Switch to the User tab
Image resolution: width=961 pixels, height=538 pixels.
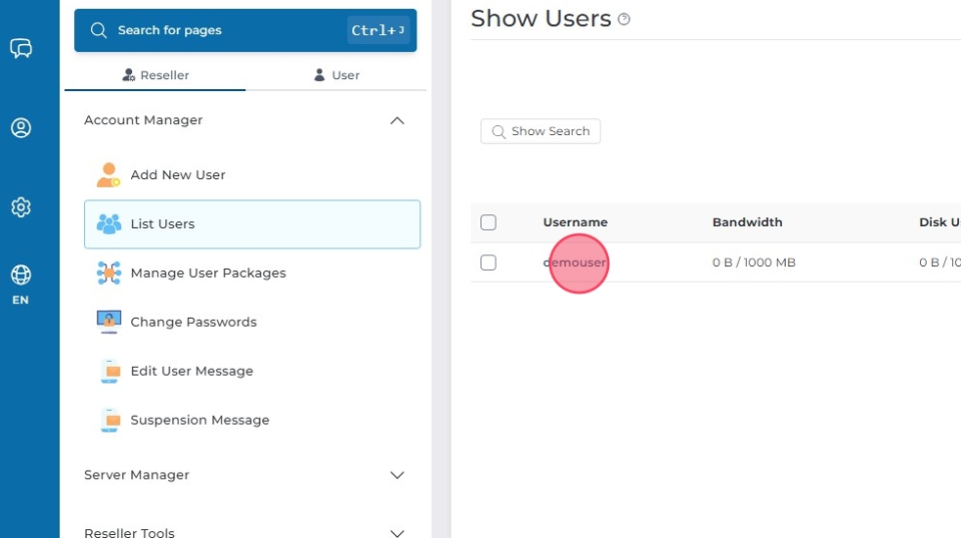(x=336, y=75)
